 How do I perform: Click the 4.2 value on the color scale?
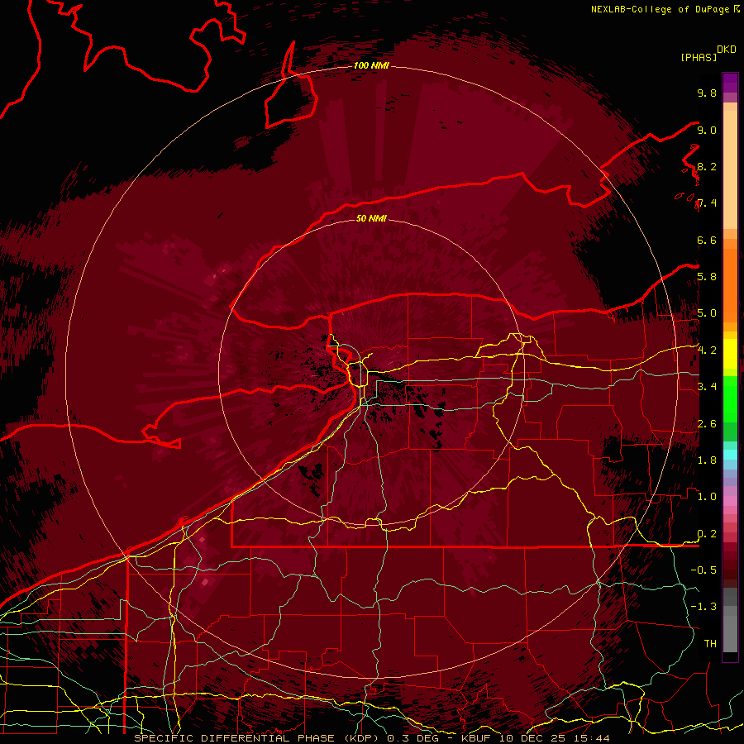(707, 351)
